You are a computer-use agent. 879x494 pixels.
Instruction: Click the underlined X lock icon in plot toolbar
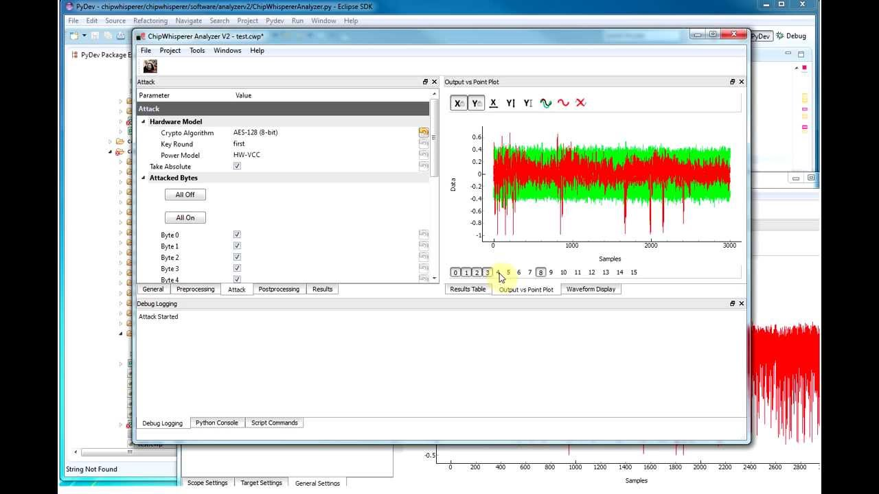coord(493,103)
